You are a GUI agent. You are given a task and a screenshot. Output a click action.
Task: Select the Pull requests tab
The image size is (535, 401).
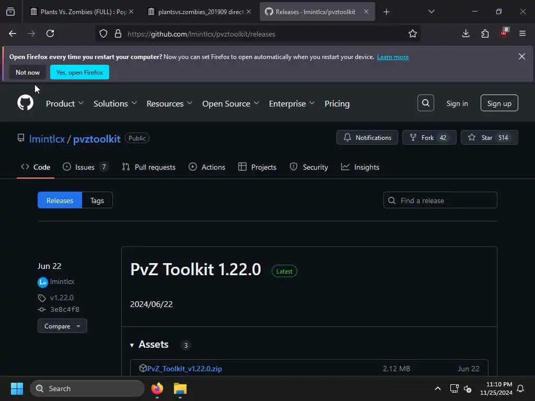point(149,167)
